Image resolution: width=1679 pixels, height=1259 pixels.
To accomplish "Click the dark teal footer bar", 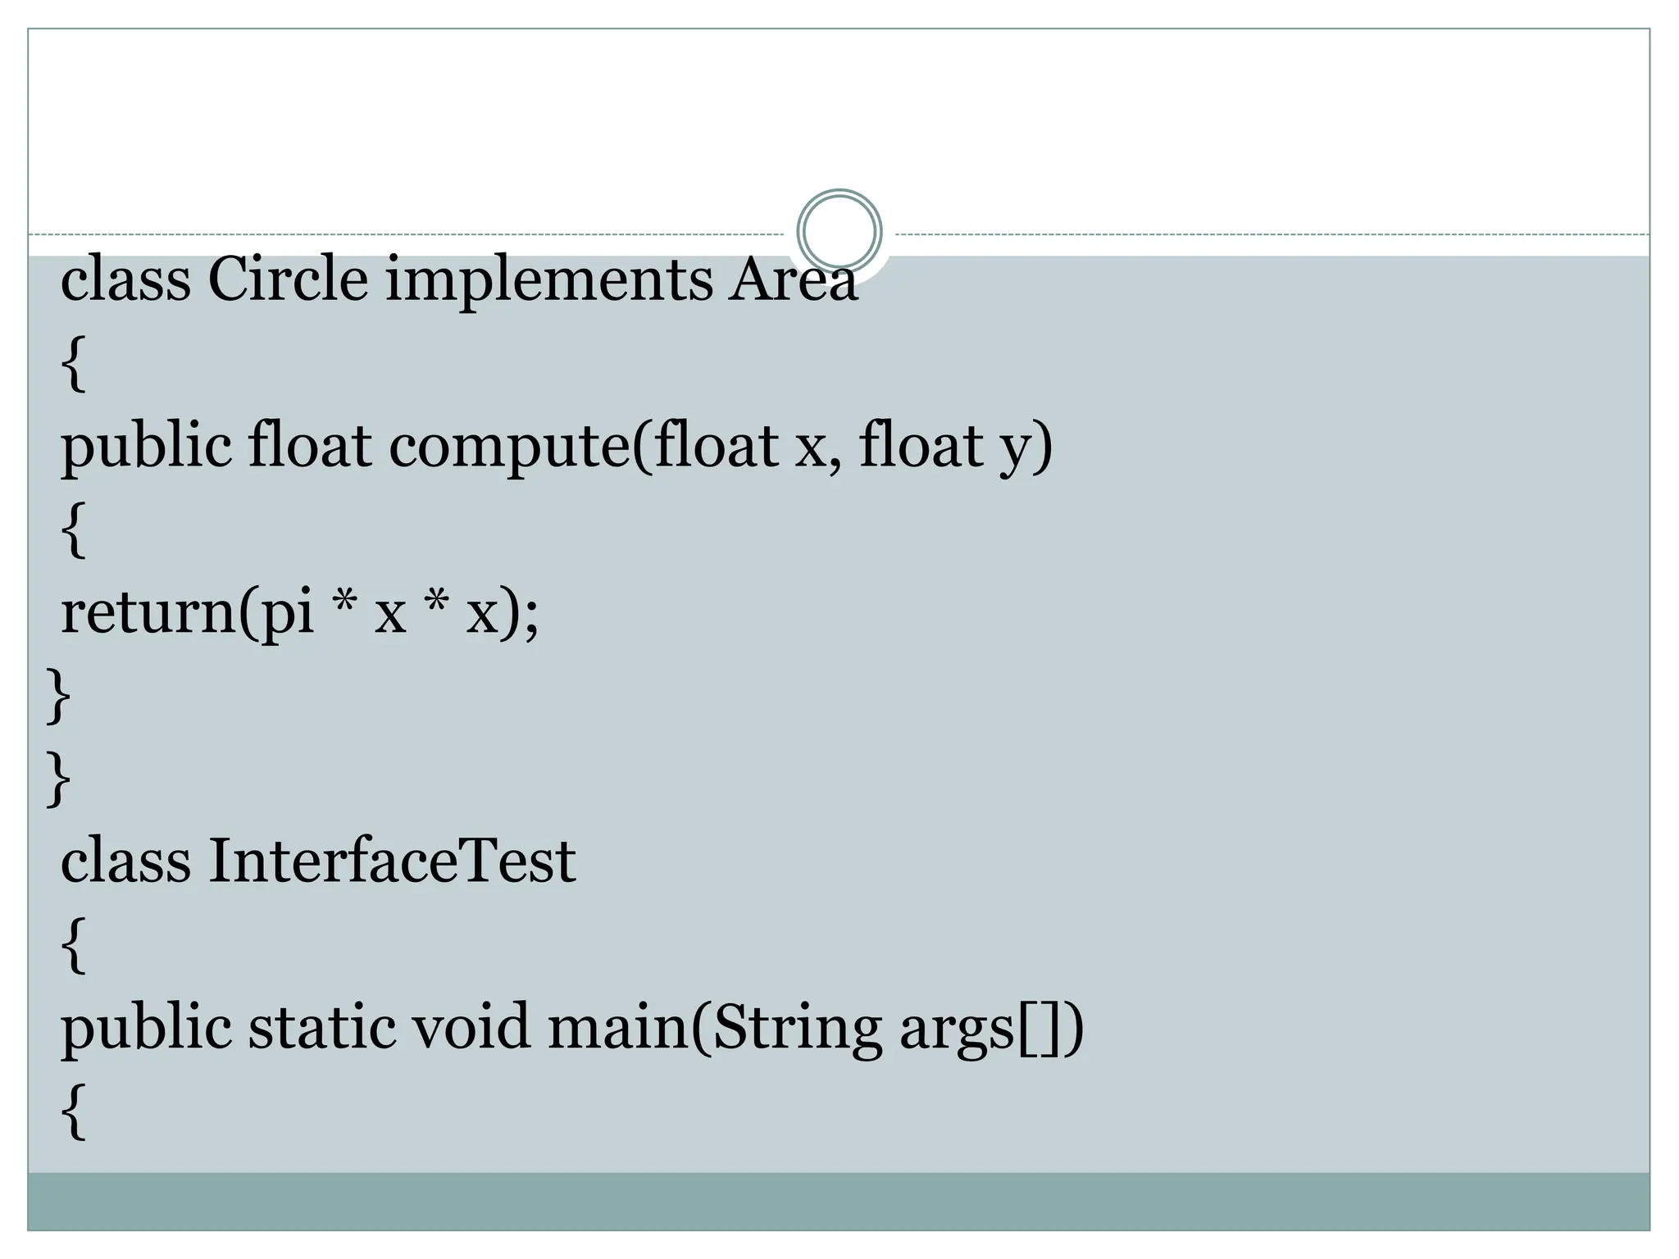I will click(839, 1201).
